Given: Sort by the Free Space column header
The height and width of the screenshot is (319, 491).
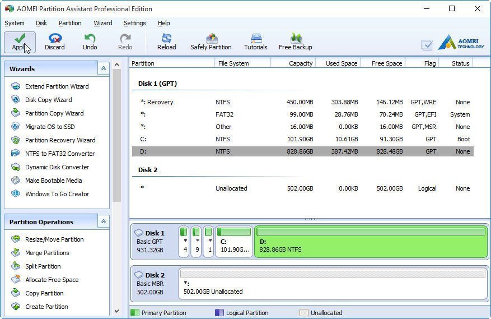Looking at the screenshot, I should [384, 63].
